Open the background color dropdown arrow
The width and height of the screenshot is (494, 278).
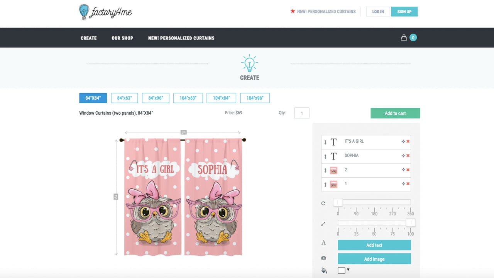pos(348,270)
